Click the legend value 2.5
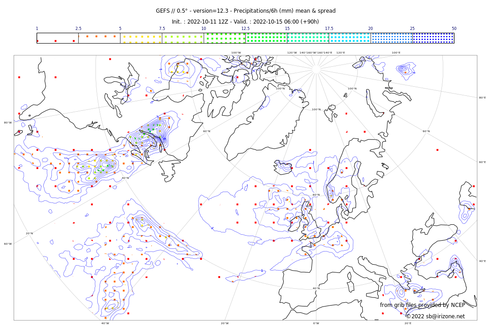 [78, 29]
